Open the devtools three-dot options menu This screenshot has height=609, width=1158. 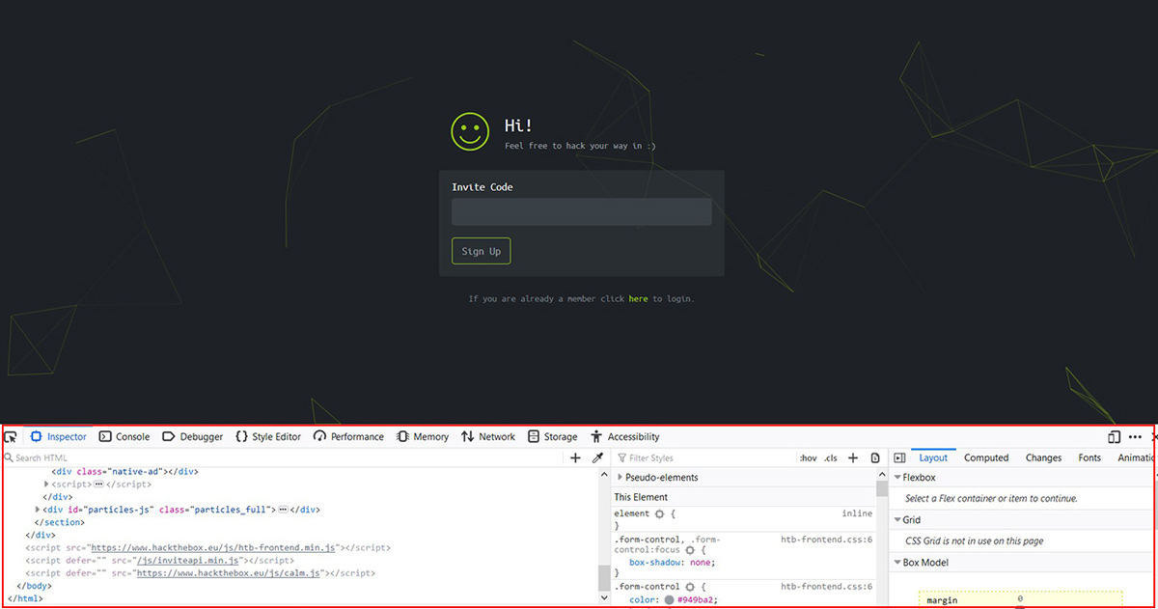point(1135,437)
